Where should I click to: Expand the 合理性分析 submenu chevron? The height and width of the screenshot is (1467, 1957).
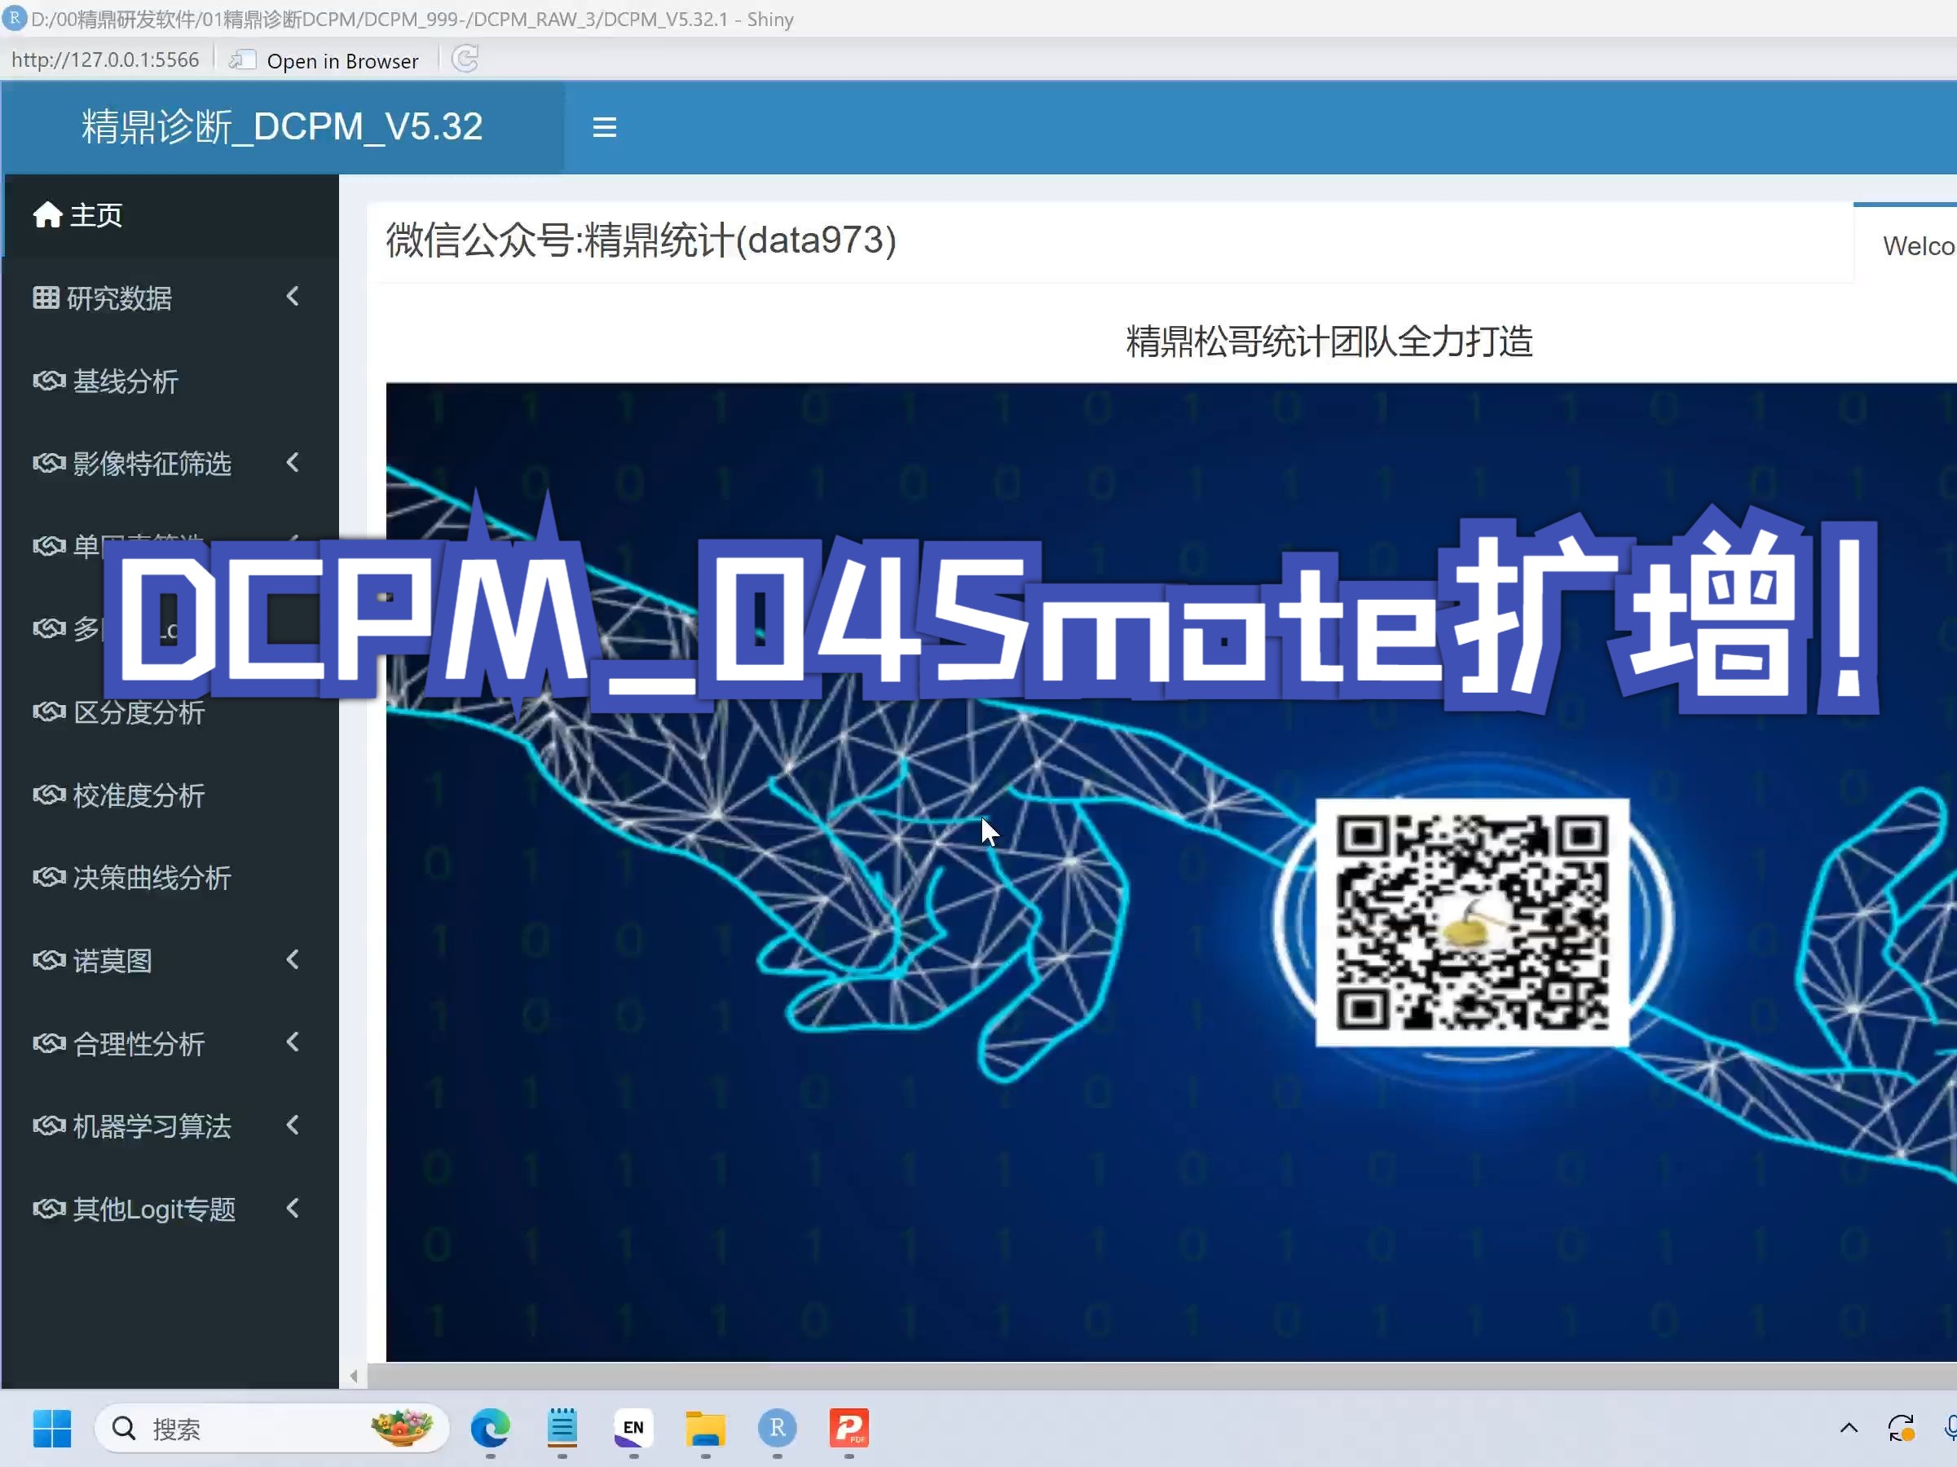pos(292,1042)
